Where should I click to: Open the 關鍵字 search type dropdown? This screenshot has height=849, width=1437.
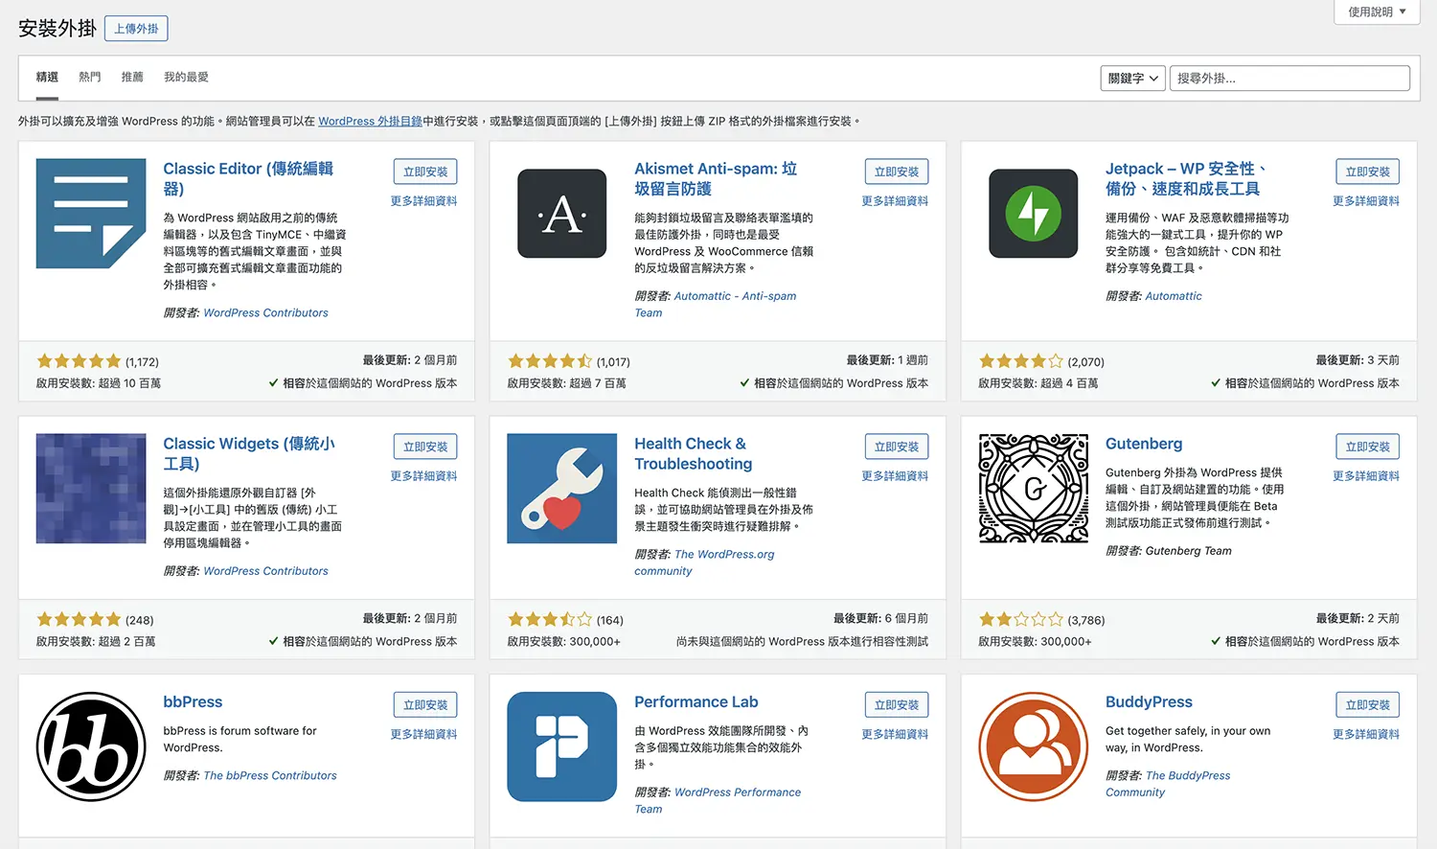pyautogui.click(x=1133, y=79)
